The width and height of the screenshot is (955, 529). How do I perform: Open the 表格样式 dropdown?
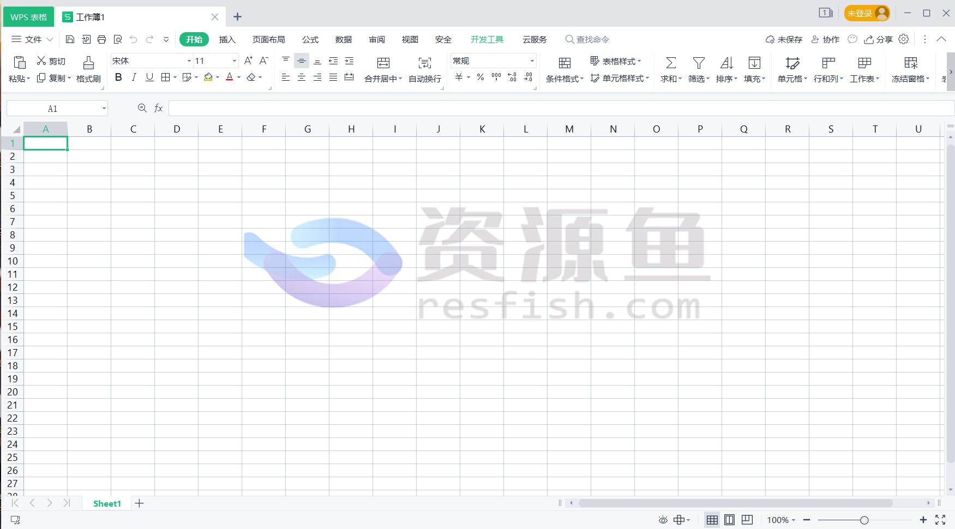click(616, 61)
